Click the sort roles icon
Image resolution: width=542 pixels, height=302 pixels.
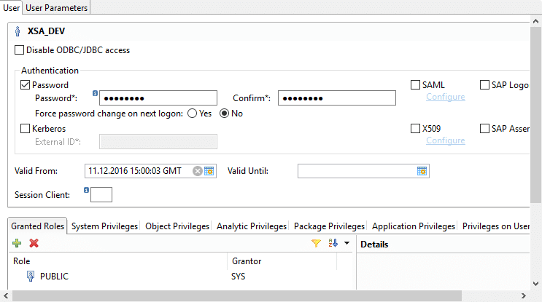(x=333, y=244)
